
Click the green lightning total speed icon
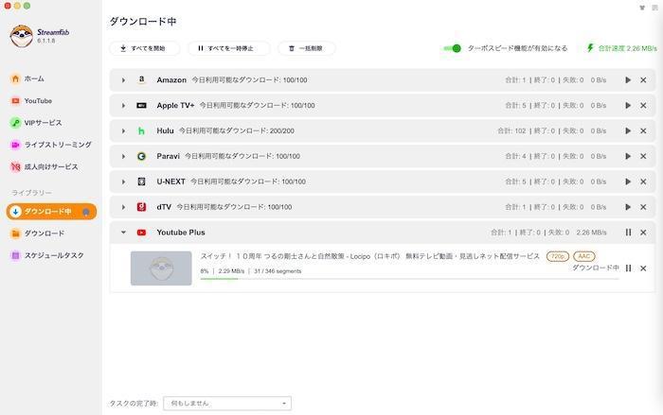pyautogui.click(x=590, y=47)
